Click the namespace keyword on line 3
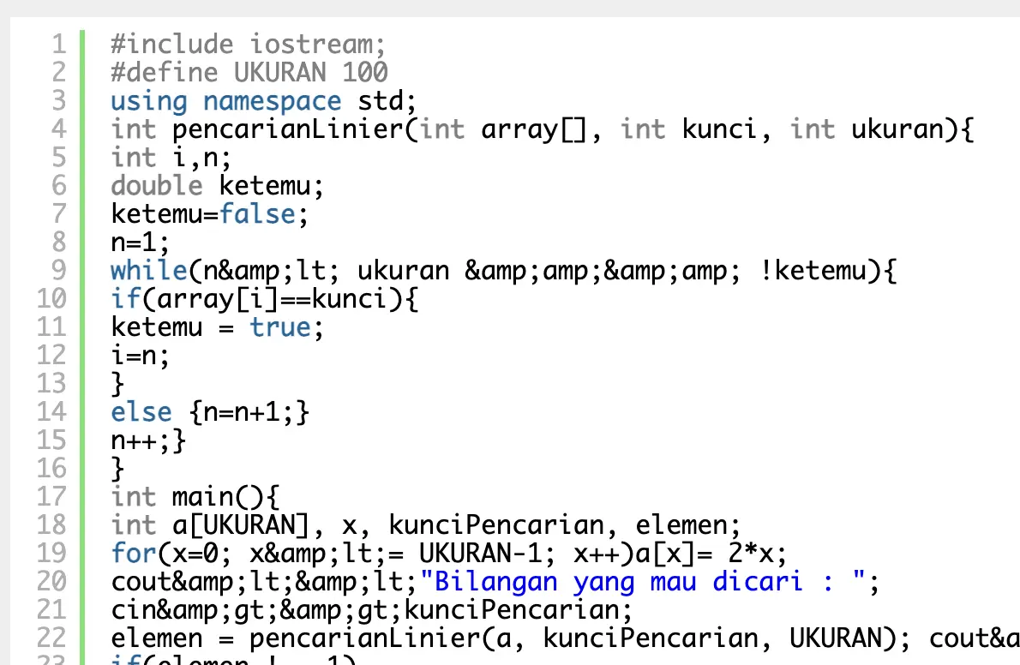 point(273,101)
